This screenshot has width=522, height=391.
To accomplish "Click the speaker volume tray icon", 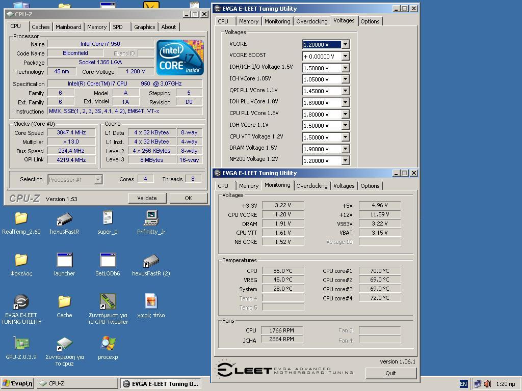I will coord(487,384).
